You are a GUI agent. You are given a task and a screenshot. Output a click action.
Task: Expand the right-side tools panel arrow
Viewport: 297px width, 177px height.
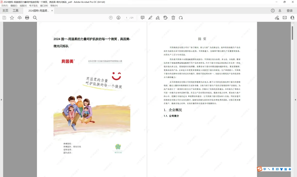[x=295, y=99]
